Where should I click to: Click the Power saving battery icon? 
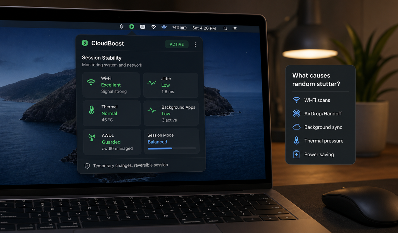click(296, 154)
